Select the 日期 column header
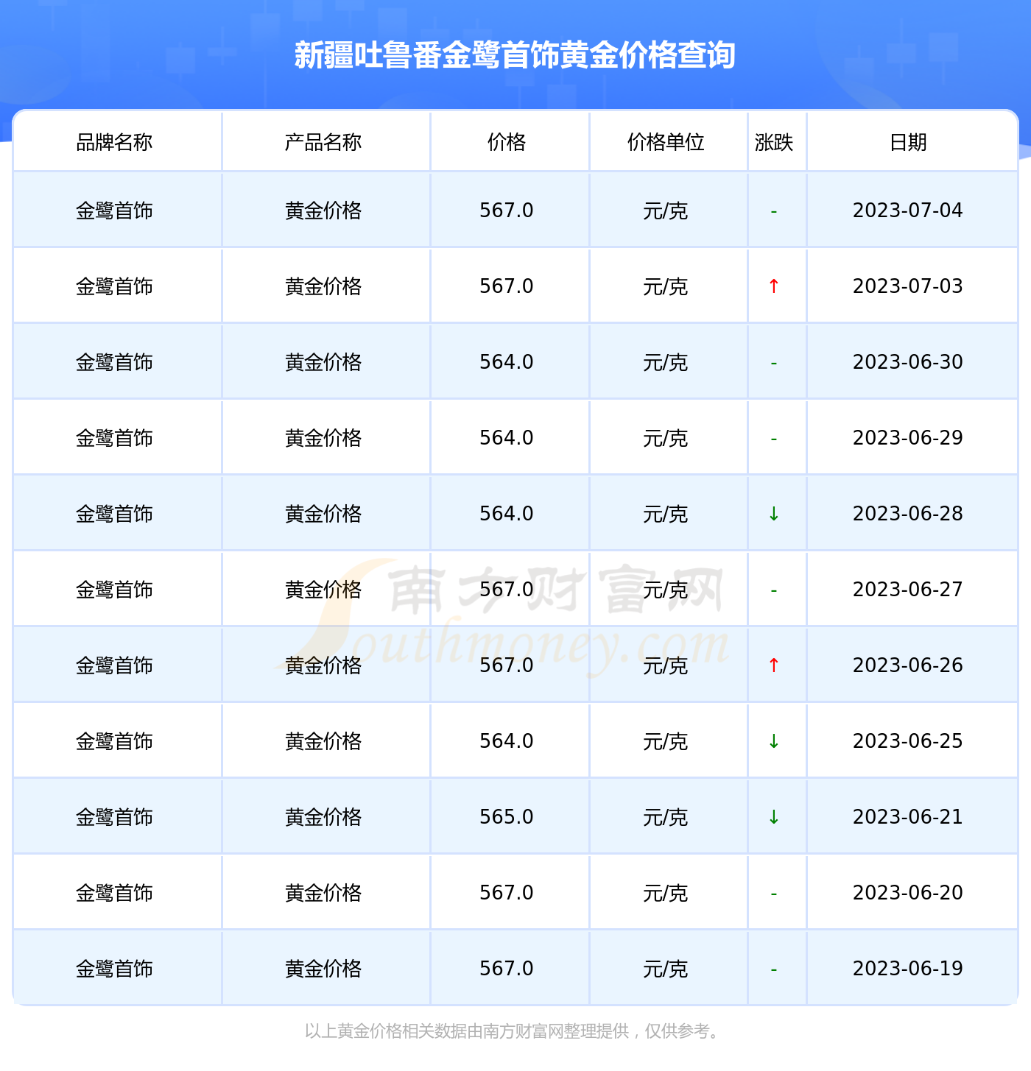The image size is (1031, 1071). click(908, 142)
